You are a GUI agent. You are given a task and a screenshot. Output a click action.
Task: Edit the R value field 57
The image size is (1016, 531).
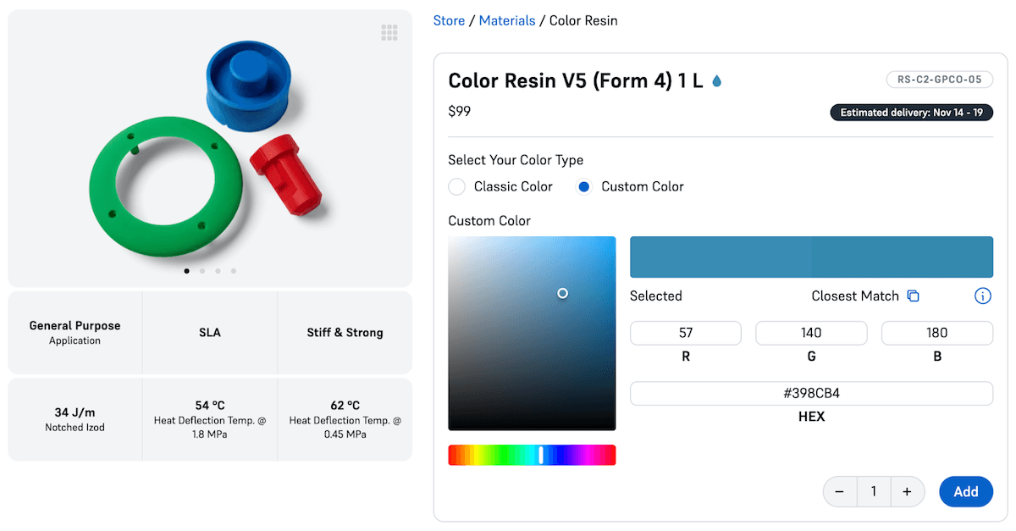(686, 333)
